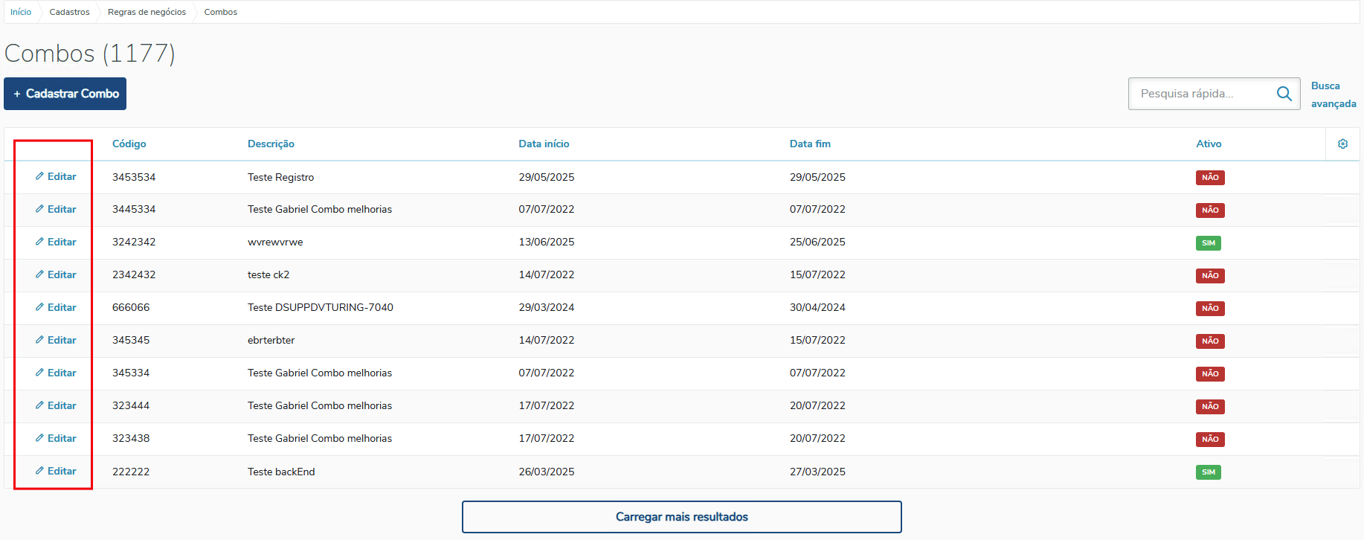This screenshot has width=1364, height=540.
Task: Click SIM badge of Teste backEnd row
Action: click(1209, 472)
